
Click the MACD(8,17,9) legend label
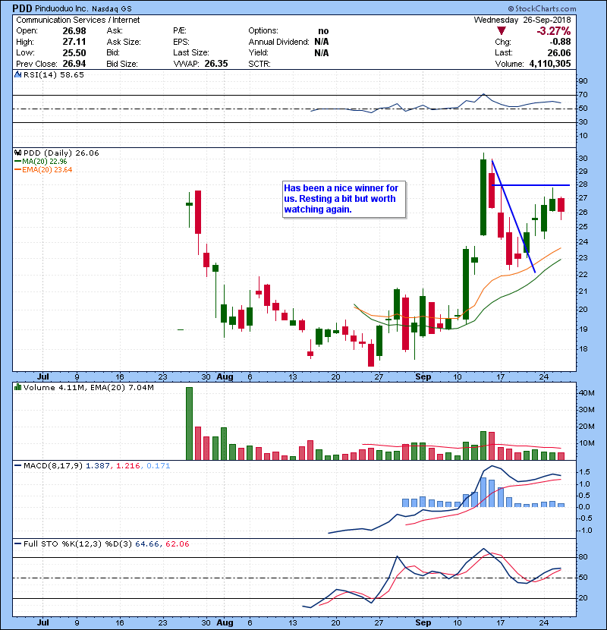[x=53, y=466]
